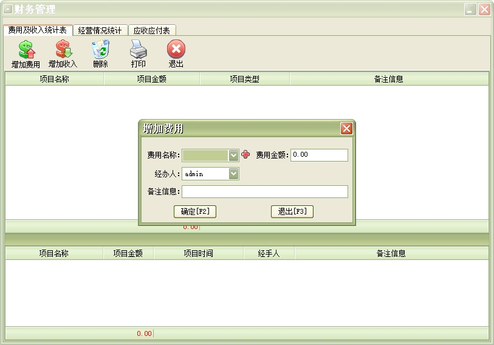Click the red plus icon beside 费用名称
The height and width of the screenshot is (345, 494).
(x=245, y=155)
